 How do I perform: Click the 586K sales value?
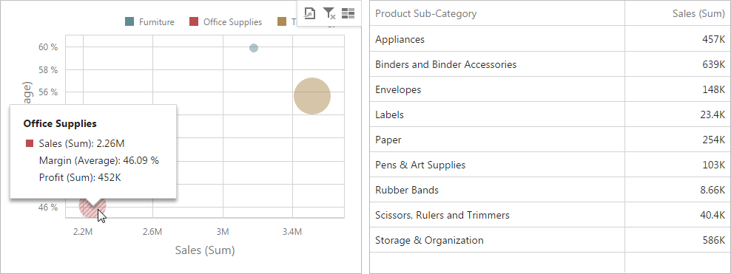click(x=713, y=240)
